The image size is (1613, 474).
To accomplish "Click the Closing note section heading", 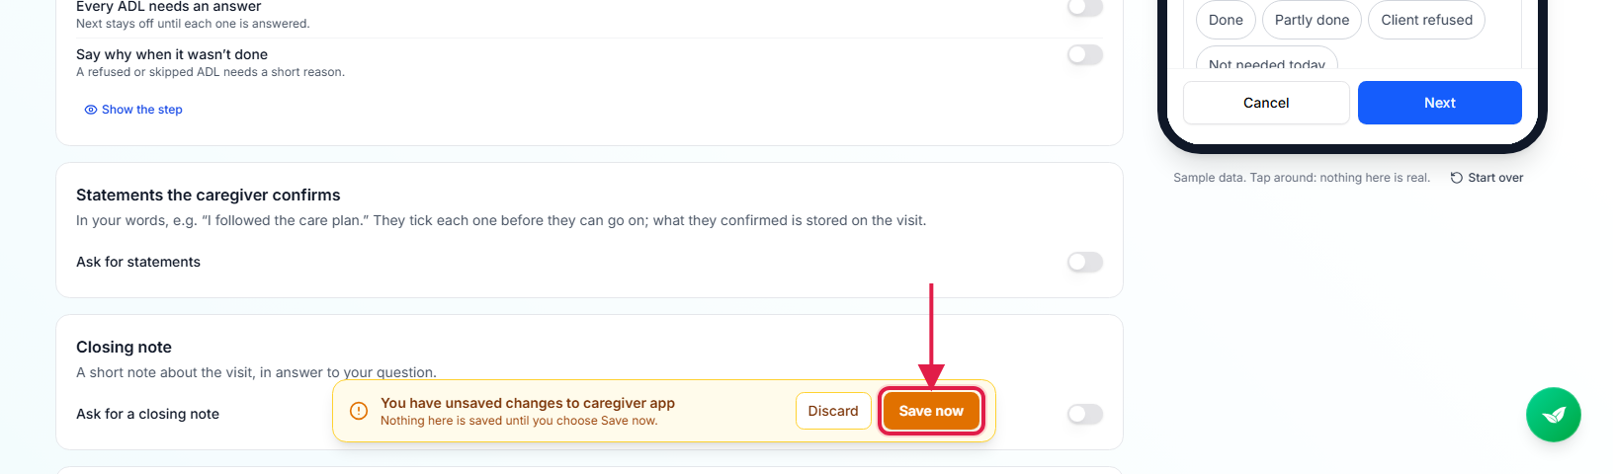I will pos(124,347).
